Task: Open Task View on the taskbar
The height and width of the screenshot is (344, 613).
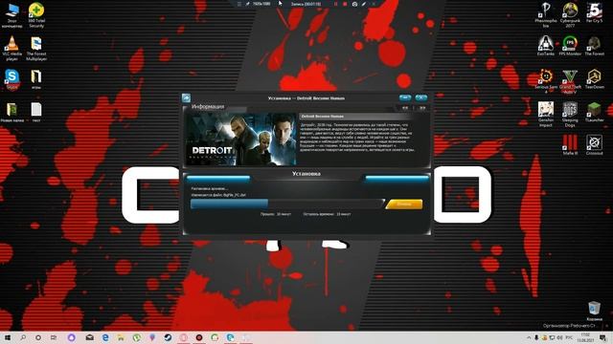Action: click(54, 337)
